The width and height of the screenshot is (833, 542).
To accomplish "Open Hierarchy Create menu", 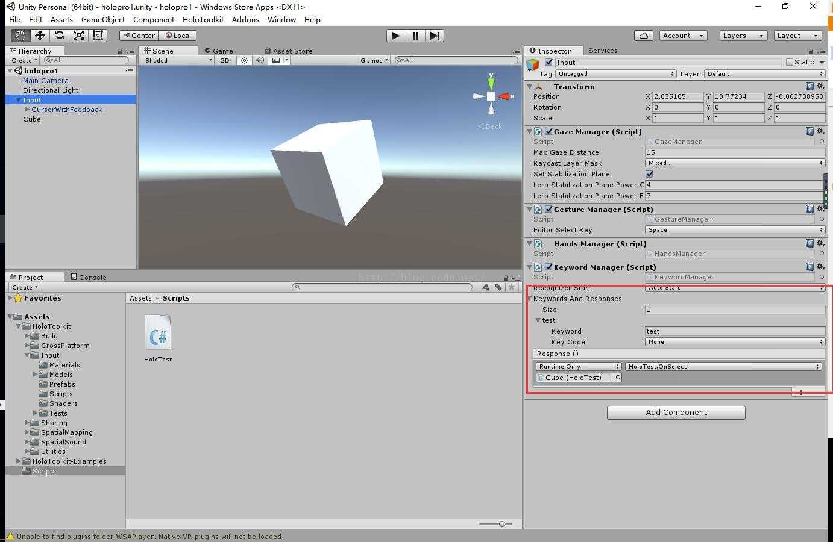I will pos(24,60).
